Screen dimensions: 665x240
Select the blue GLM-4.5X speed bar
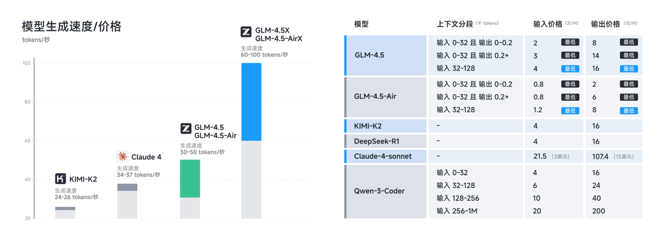click(x=251, y=102)
